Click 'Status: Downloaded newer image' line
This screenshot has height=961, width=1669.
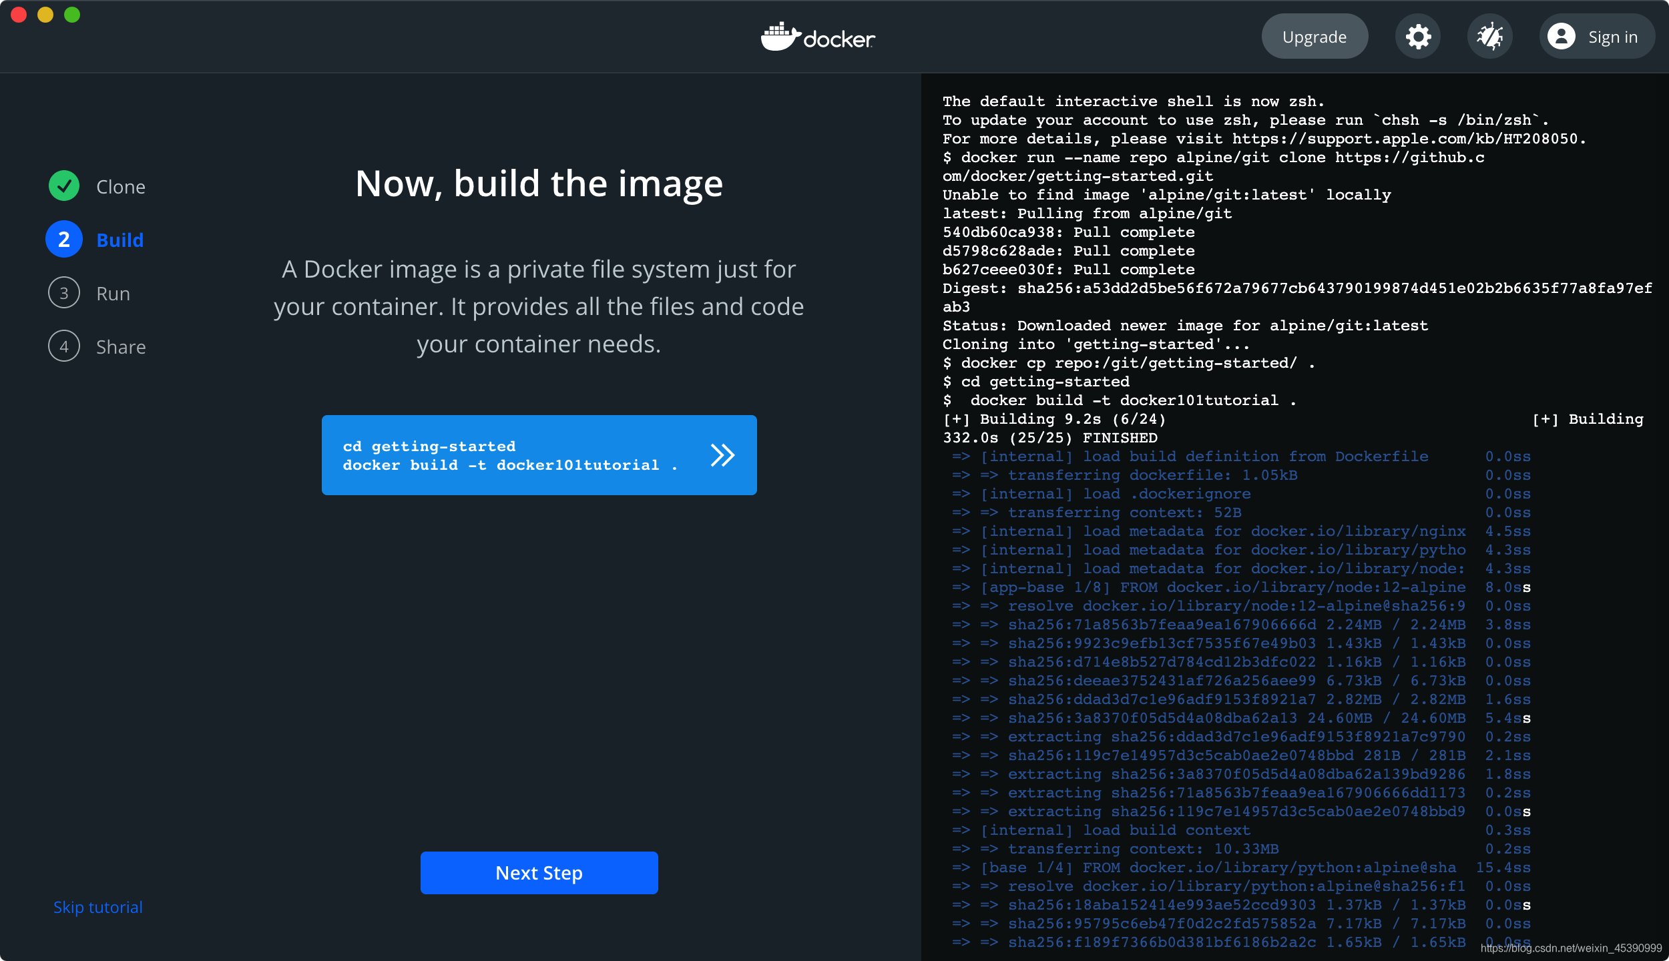tap(1186, 326)
